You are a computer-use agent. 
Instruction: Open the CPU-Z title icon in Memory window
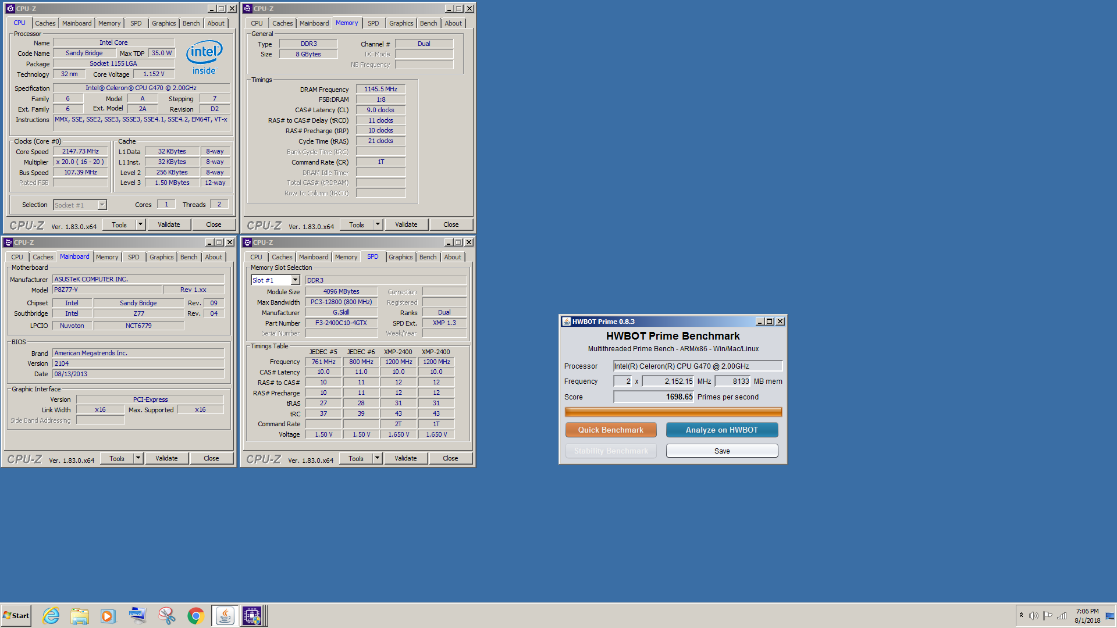[247, 9]
